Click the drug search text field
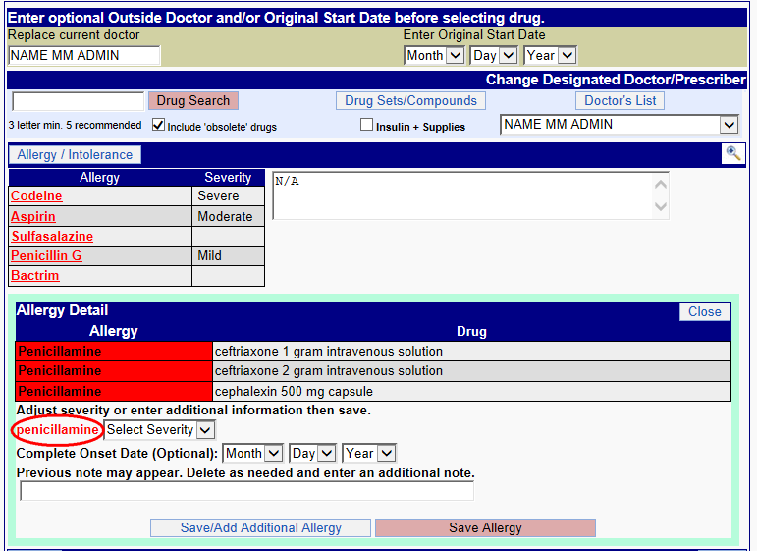The image size is (757, 551). pyautogui.click(x=78, y=101)
